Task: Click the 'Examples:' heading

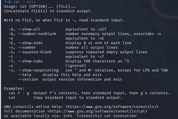Action: 14,89
